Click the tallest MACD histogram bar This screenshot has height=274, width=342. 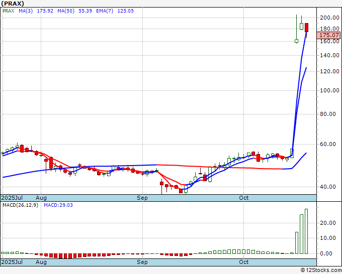point(306,231)
